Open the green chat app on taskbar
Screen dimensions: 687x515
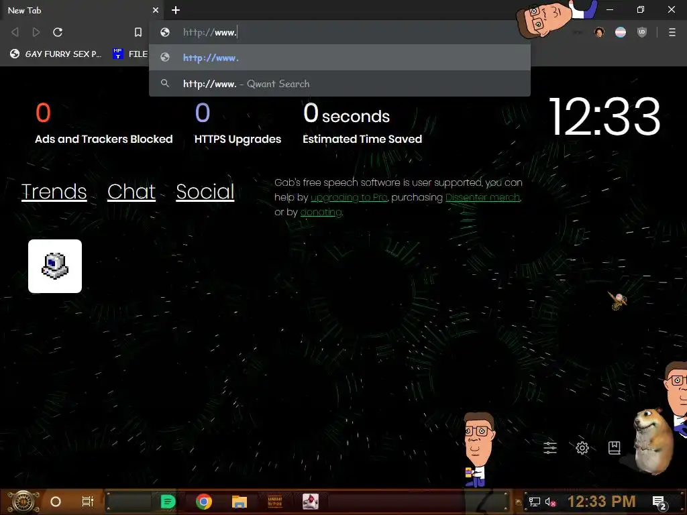click(x=168, y=502)
